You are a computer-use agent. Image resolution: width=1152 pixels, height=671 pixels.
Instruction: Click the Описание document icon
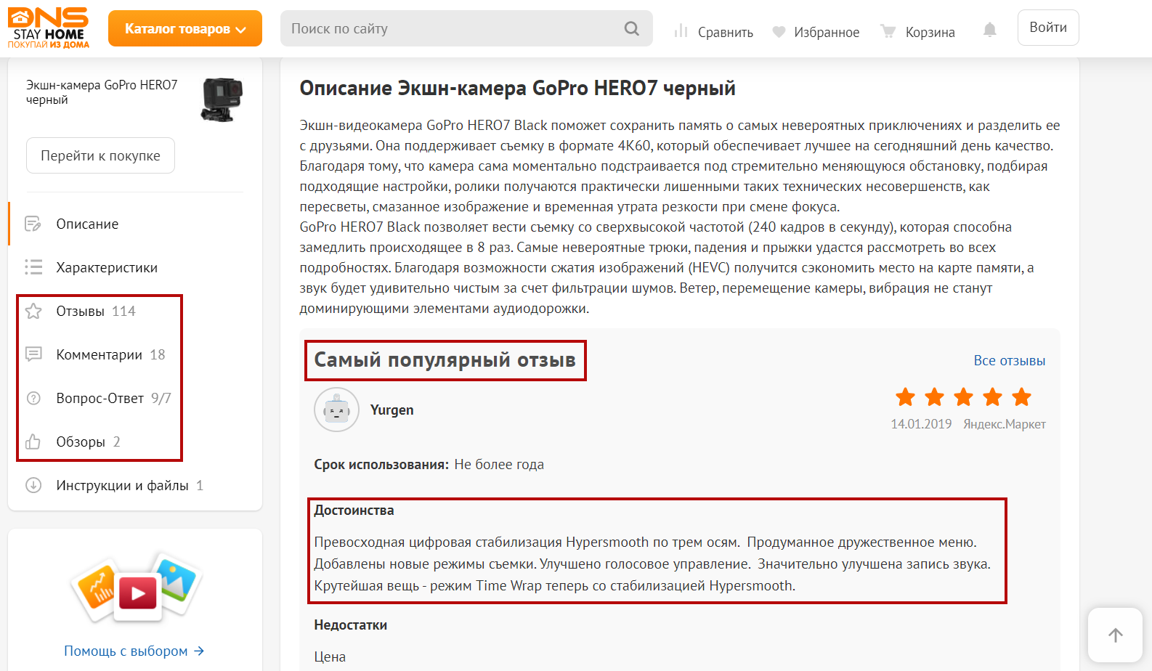(x=33, y=224)
